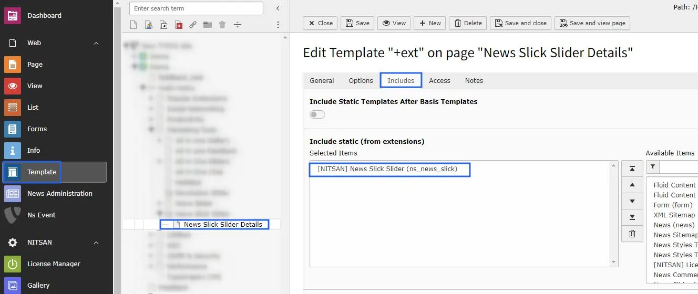Move selected item down
Viewport: 698px width, 294px height.
(632, 201)
